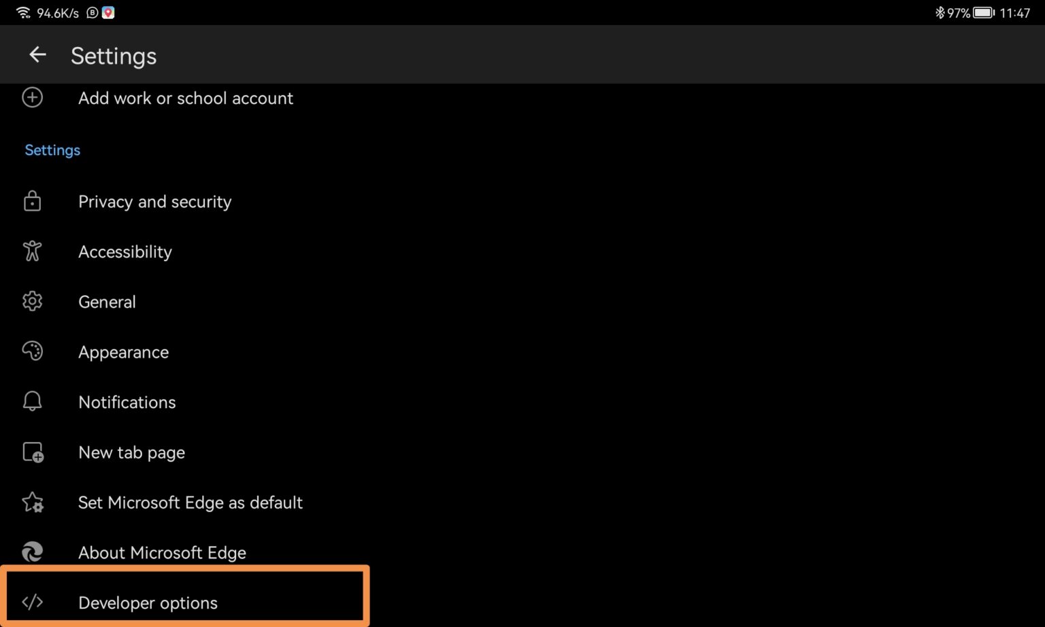The width and height of the screenshot is (1045, 627).
Task: Open About Microsoft Edge
Action: [162, 552]
